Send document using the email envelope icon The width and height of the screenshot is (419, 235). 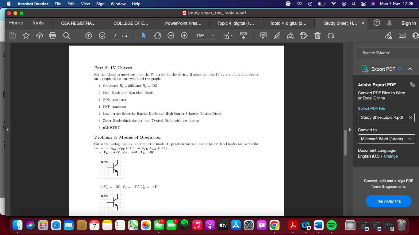tap(403, 36)
